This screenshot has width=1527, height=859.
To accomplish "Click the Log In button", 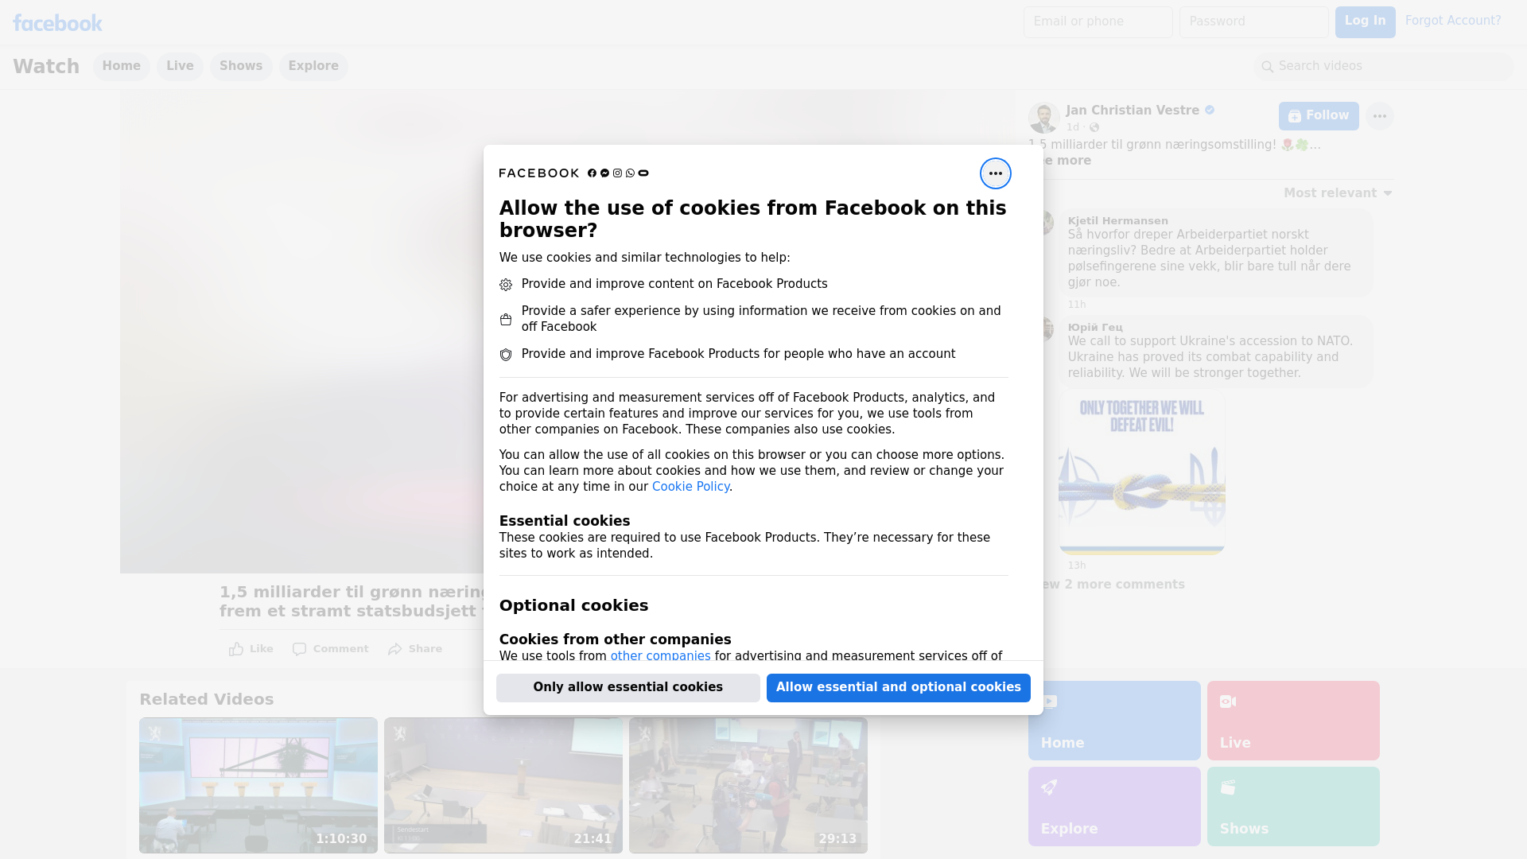I will pyautogui.click(x=1365, y=21).
